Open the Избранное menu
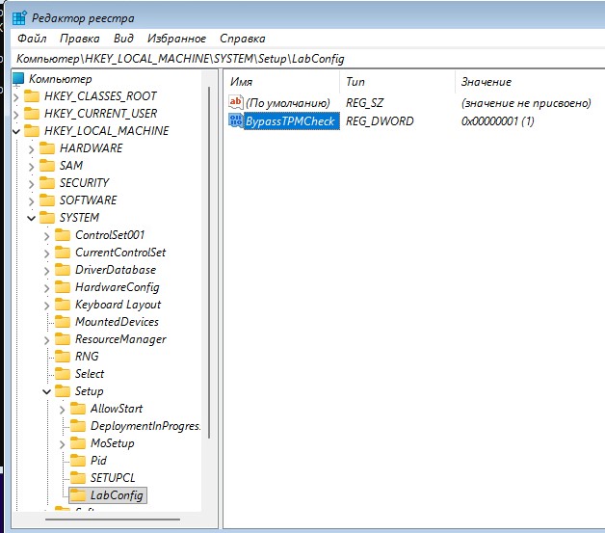The height and width of the screenshot is (533, 605). click(176, 39)
